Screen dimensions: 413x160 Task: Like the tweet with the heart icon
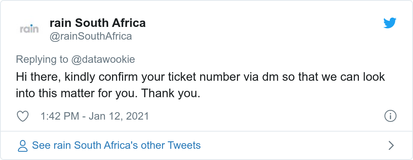pos(23,116)
